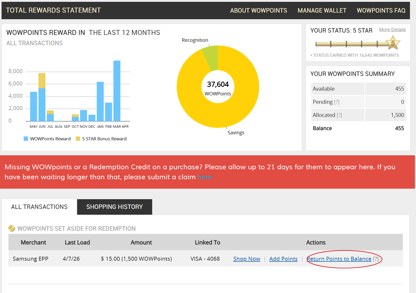Switch to the Shopping History tab
The width and height of the screenshot is (416, 293).
tap(114, 207)
